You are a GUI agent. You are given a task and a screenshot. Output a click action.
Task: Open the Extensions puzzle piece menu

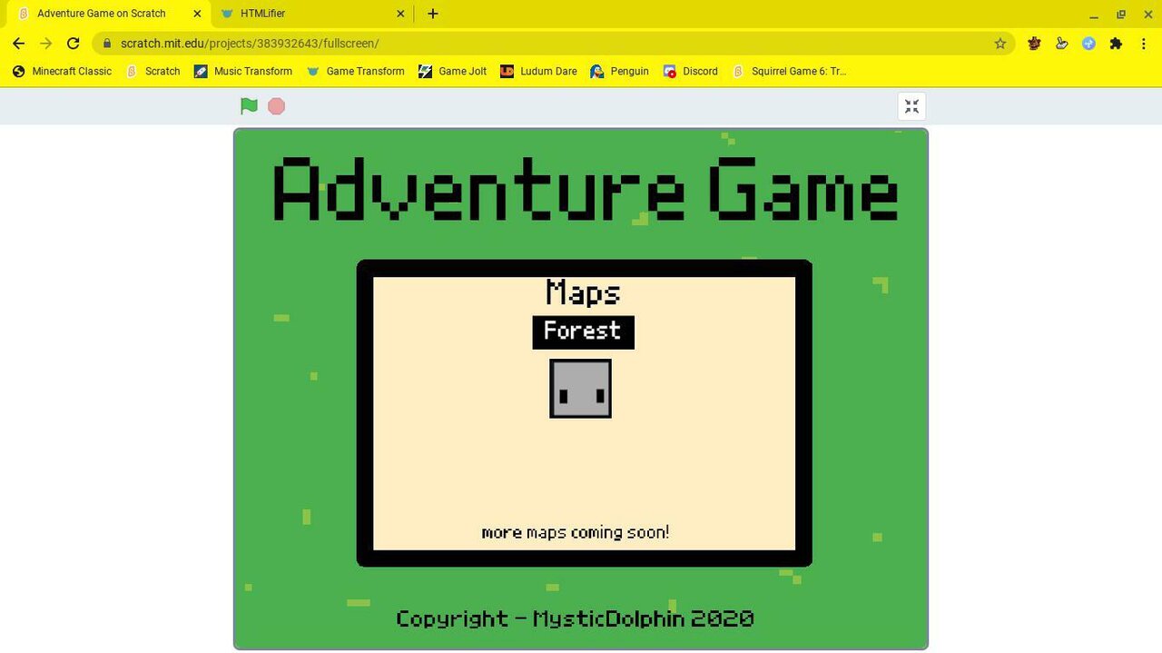click(x=1116, y=43)
